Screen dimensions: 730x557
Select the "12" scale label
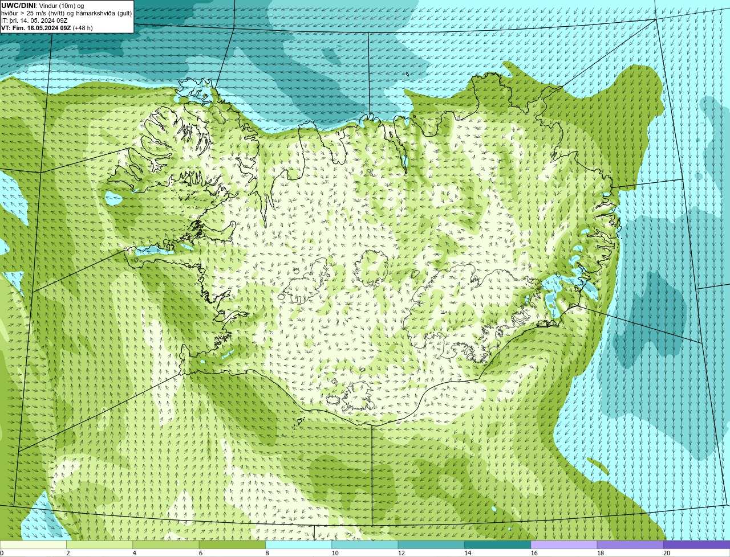tap(401, 553)
